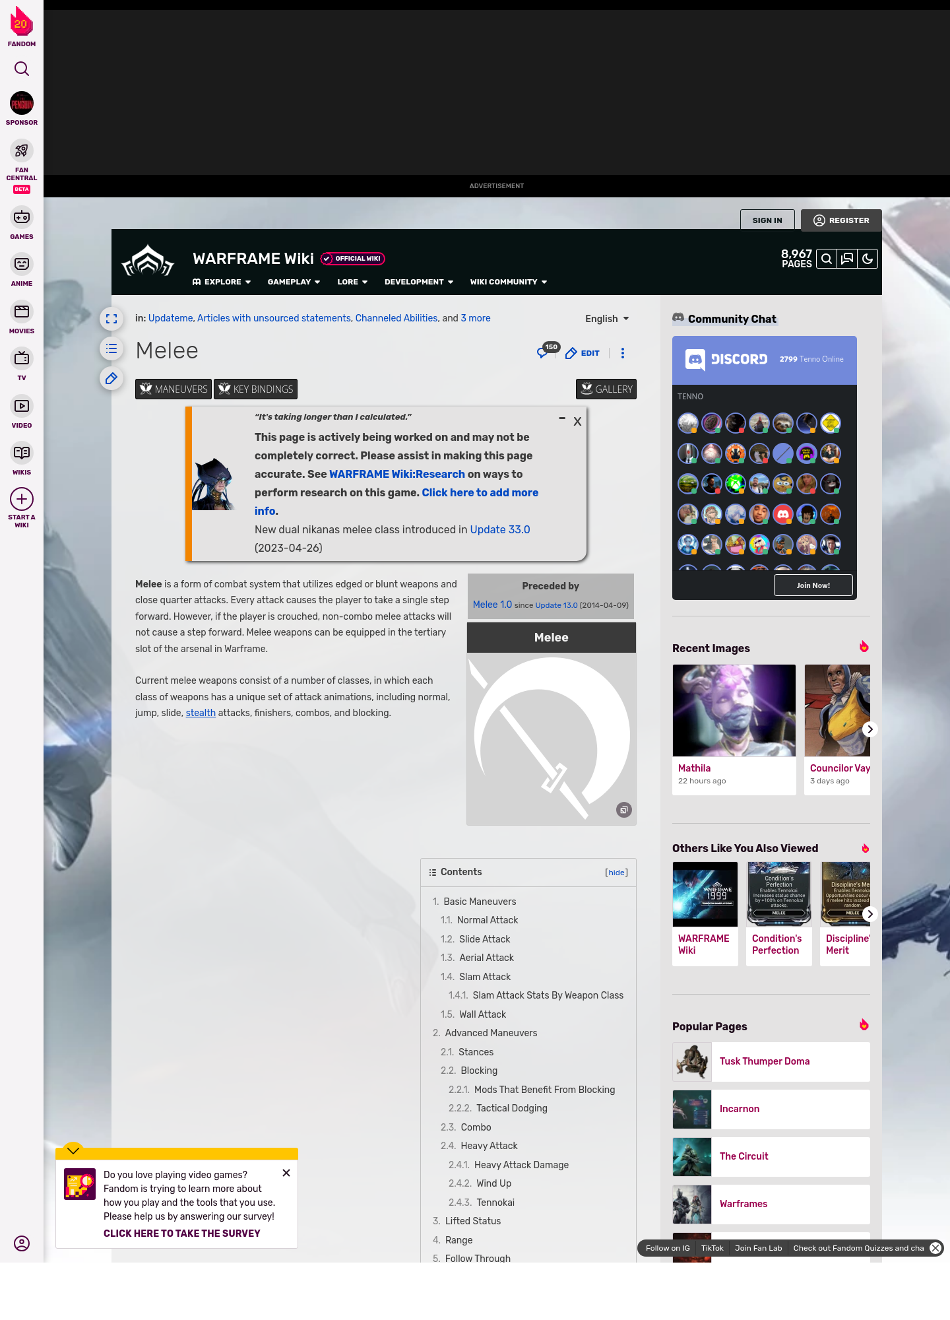This screenshot has width=950, height=1320.
Task: Open the Melee 1.0 predecessor link
Action: tap(492, 605)
